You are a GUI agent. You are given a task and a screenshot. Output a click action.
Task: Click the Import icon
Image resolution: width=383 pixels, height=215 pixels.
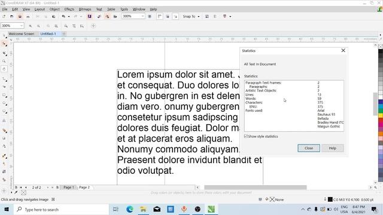tap(99, 16)
